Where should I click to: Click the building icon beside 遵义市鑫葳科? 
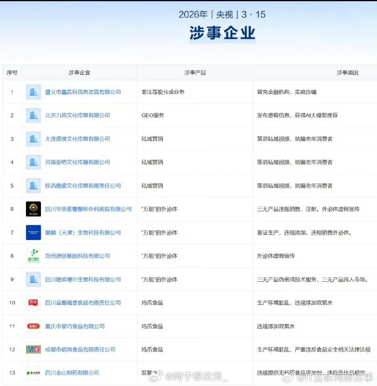click(33, 92)
